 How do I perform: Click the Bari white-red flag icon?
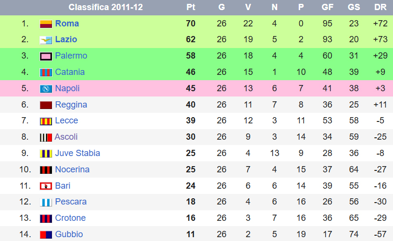click(46, 186)
